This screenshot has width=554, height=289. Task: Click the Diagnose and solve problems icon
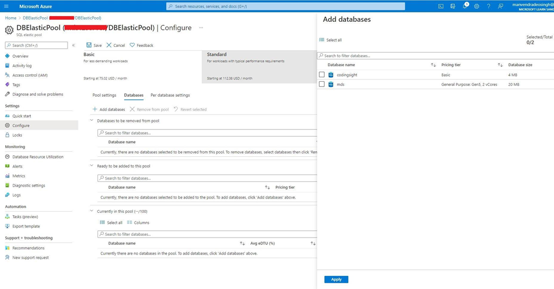click(7, 94)
